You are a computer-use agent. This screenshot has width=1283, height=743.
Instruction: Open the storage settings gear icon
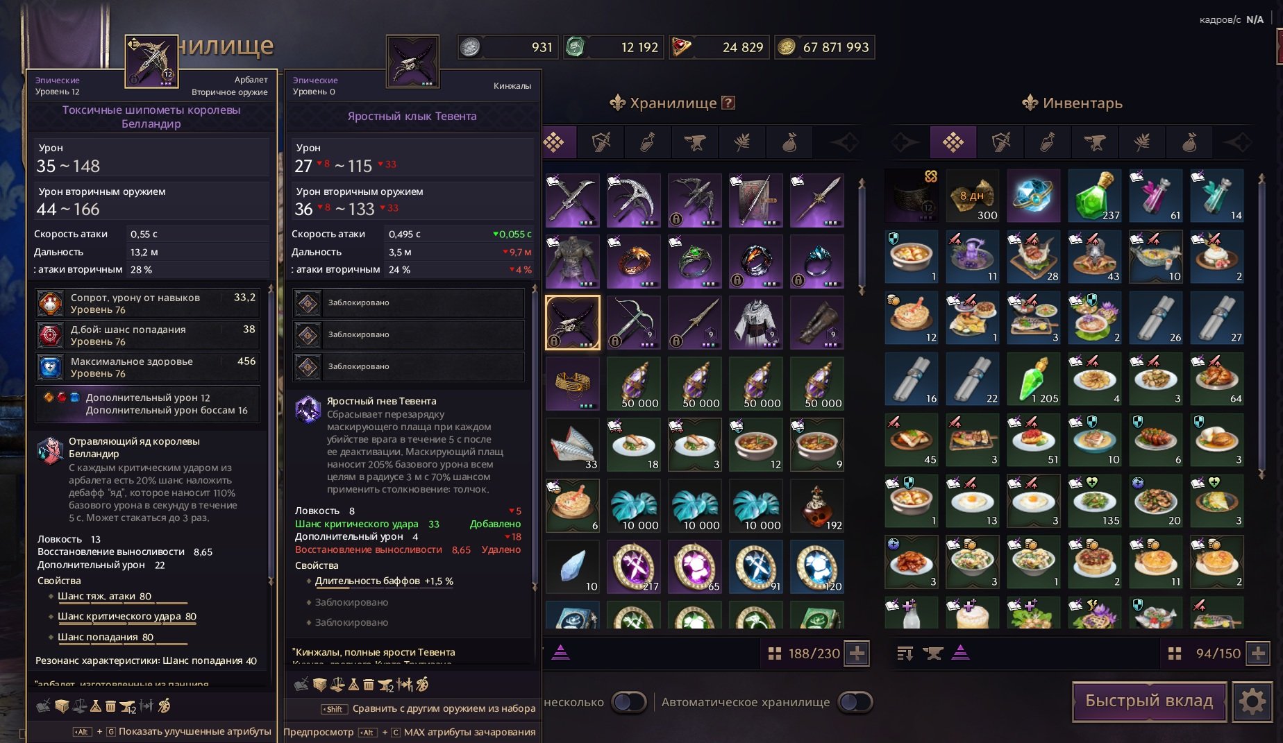click(x=1252, y=701)
